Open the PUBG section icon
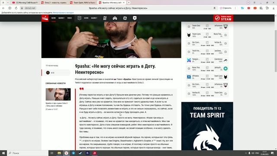 pyautogui.click(x=105, y=18)
